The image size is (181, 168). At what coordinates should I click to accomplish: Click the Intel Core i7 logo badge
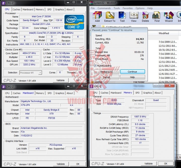coord(74,22)
